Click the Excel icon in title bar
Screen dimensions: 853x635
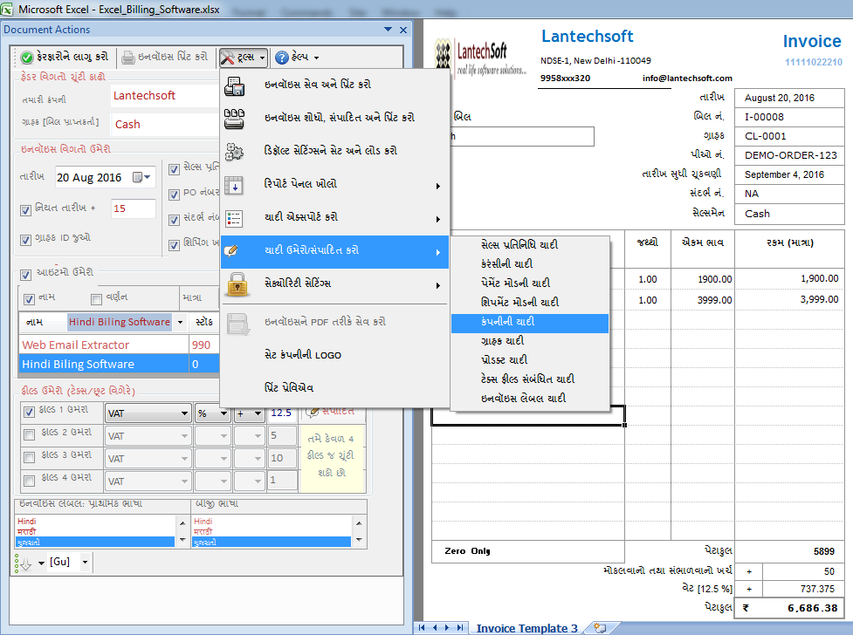coord(6,9)
